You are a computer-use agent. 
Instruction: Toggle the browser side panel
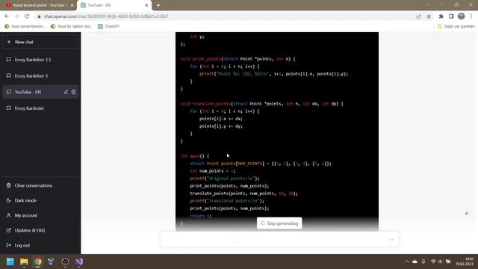click(x=451, y=16)
